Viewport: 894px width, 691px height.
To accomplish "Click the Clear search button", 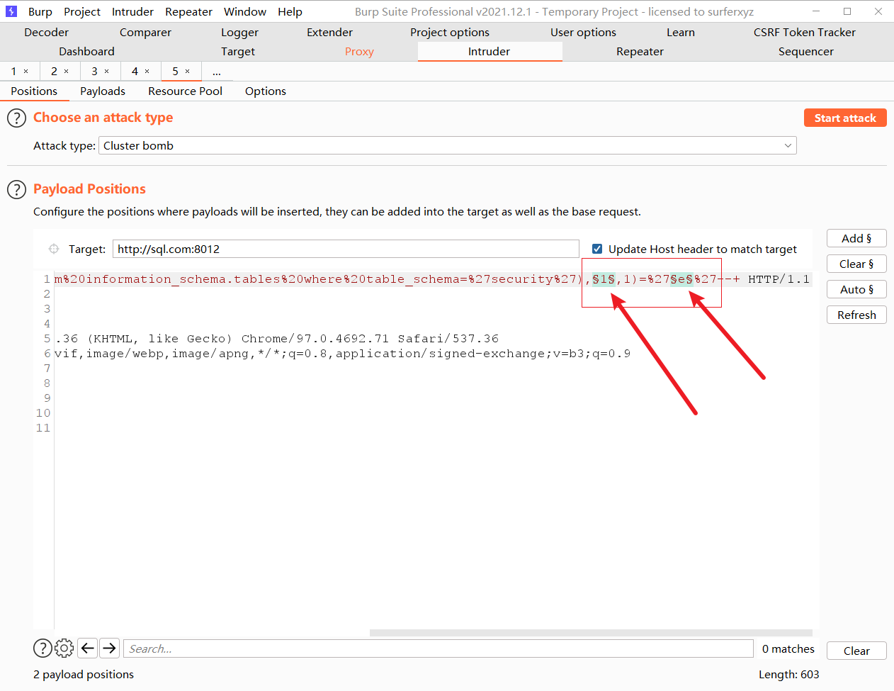I will coord(856,651).
